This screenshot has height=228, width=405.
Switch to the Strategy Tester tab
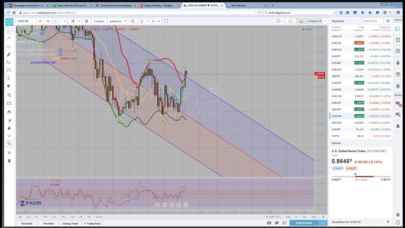point(70,224)
